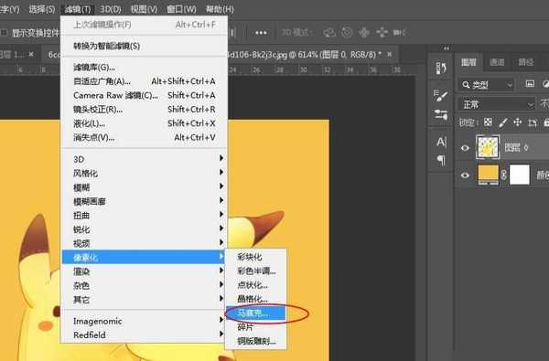Screen dimensions: 549x361
Task: Select 自适应广角(A)... filter
Action: [144, 81]
